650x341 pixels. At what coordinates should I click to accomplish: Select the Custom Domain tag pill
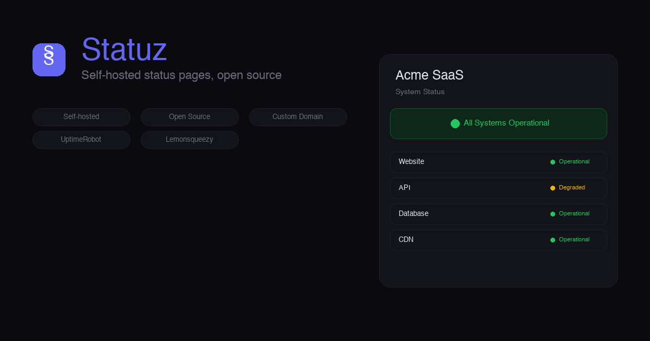point(298,117)
